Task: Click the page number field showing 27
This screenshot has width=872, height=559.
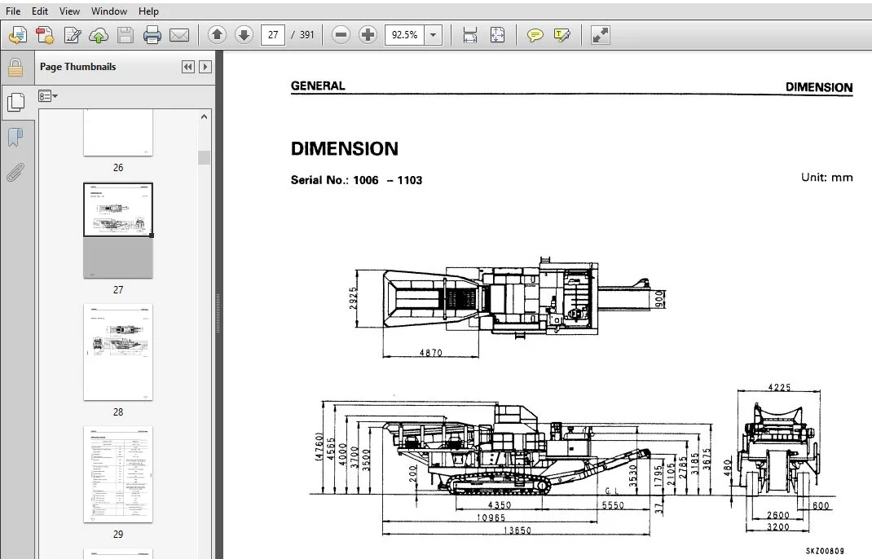Action: click(273, 35)
